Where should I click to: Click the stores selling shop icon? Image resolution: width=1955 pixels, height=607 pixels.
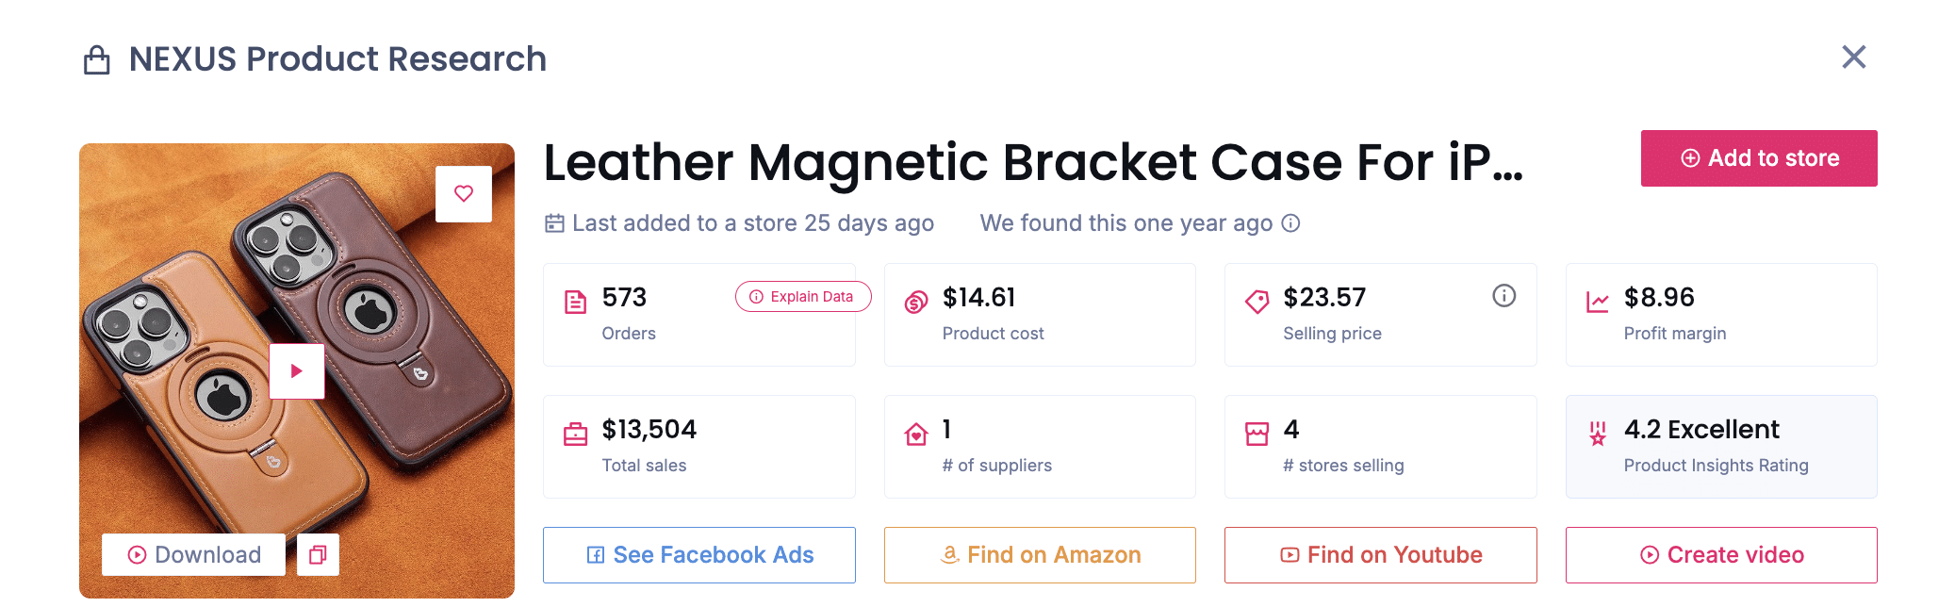[x=1257, y=435]
